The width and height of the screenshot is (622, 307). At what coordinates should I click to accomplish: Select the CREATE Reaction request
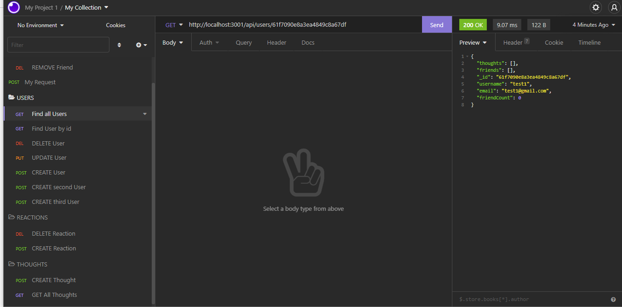(x=77, y=249)
